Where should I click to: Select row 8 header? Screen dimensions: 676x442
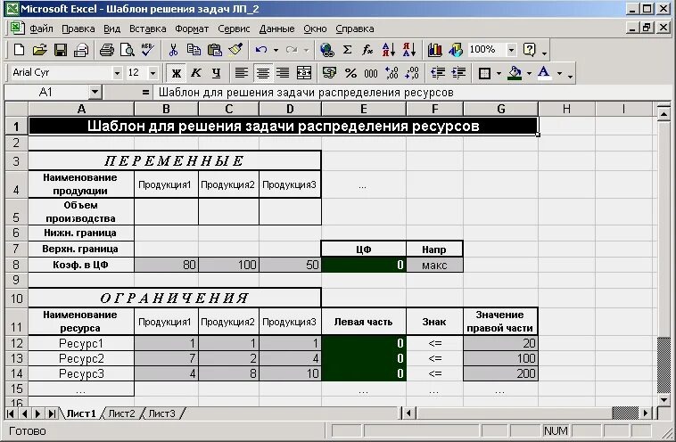(16, 265)
